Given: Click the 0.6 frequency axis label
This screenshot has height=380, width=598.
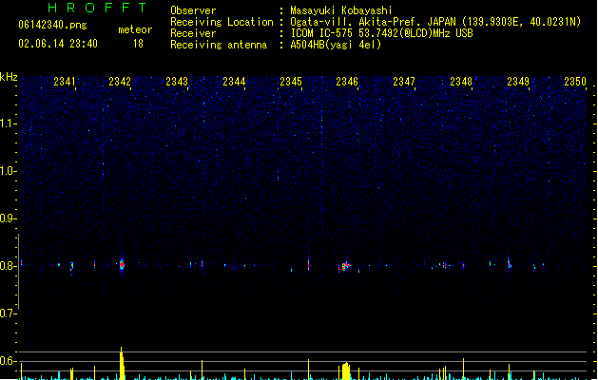Looking at the screenshot, I should (x=8, y=361).
